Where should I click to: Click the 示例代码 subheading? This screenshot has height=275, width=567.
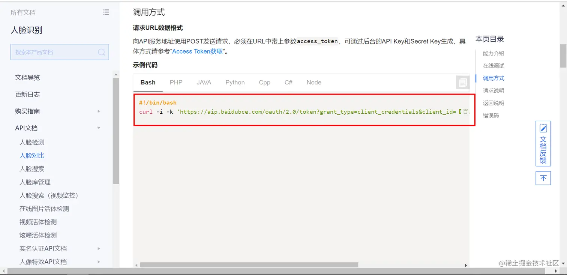tap(145, 65)
